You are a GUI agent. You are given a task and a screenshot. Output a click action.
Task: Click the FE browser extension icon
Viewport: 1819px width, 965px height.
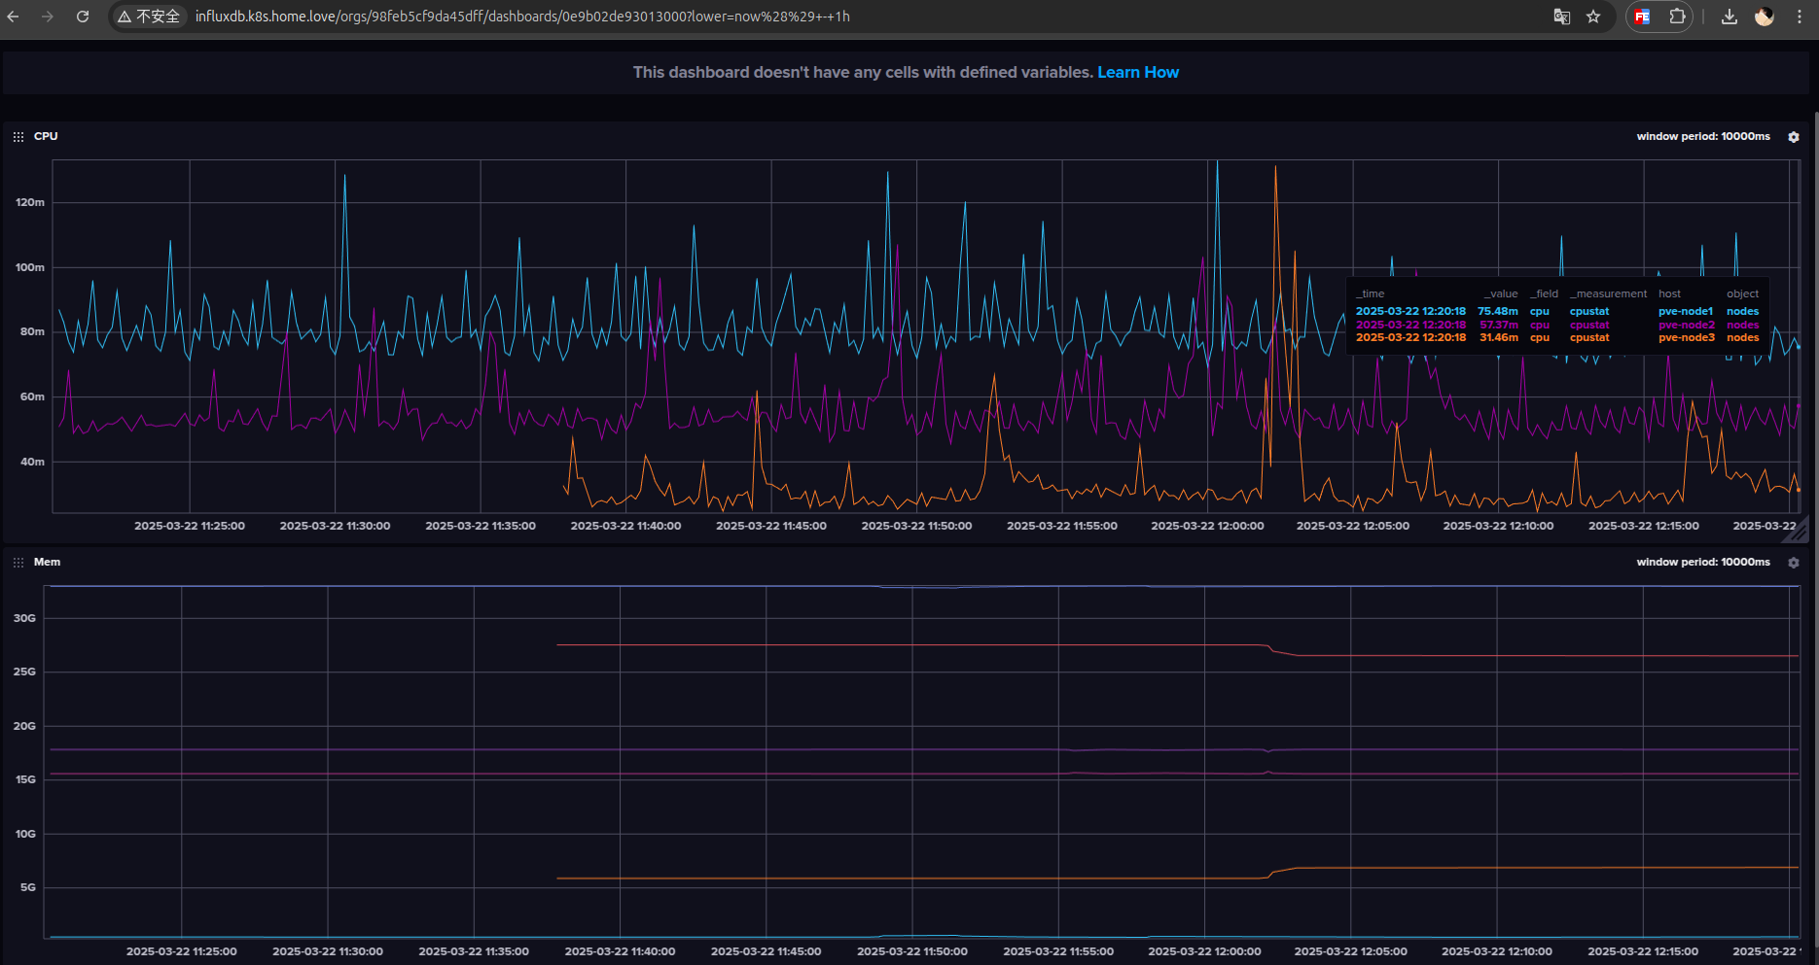[x=1641, y=17]
